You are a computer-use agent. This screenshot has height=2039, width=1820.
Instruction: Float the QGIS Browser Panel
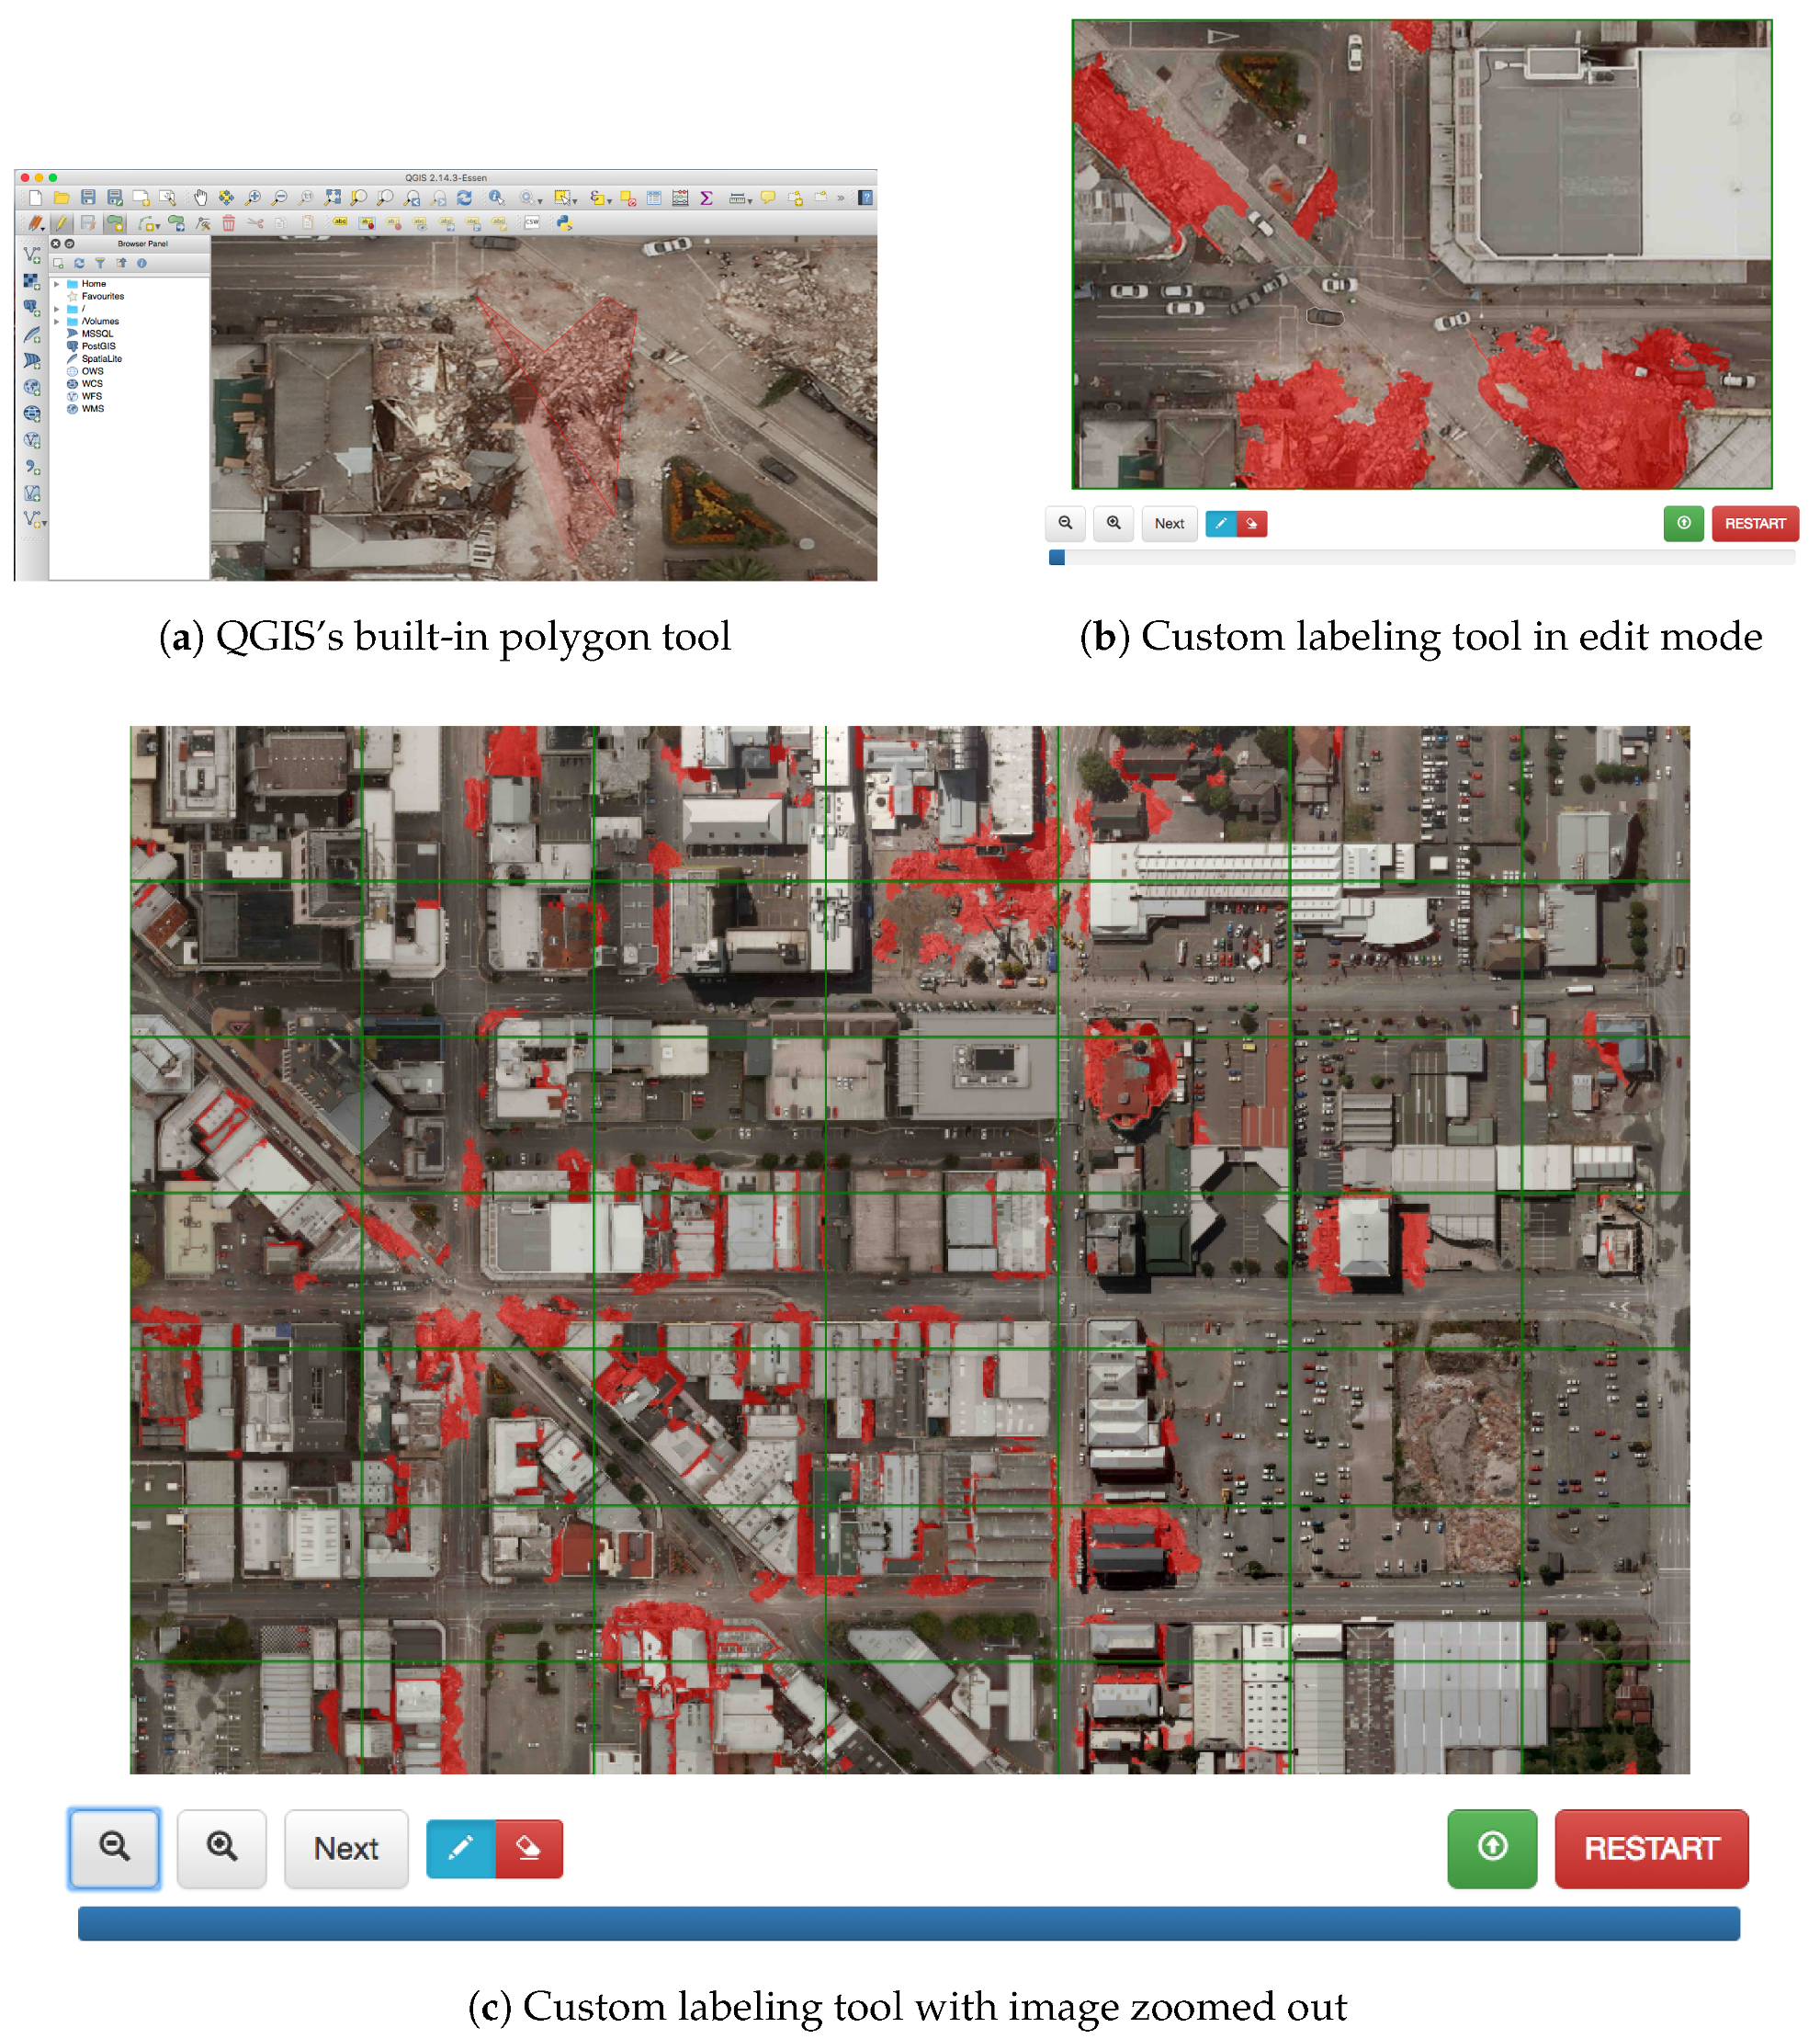[x=69, y=244]
